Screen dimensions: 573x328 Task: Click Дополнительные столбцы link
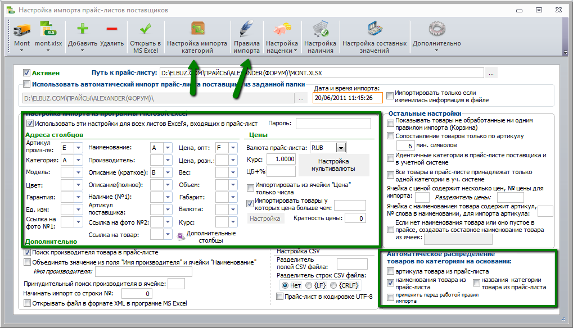point(211,237)
